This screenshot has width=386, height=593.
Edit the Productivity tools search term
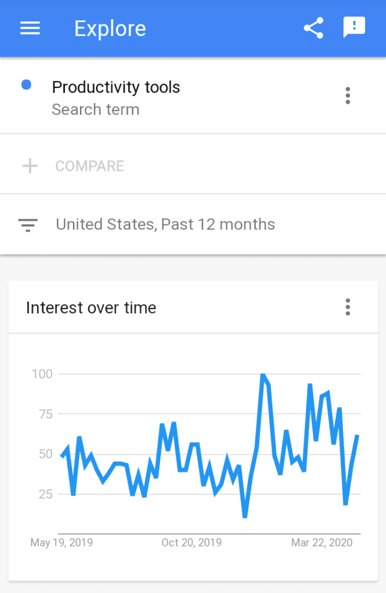[116, 87]
